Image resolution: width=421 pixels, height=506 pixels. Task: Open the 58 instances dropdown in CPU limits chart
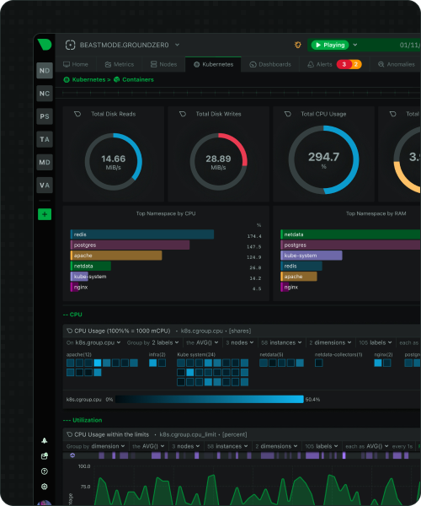point(227,446)
